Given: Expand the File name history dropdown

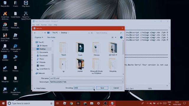Looking at the screenshot, I should point(123,78).
